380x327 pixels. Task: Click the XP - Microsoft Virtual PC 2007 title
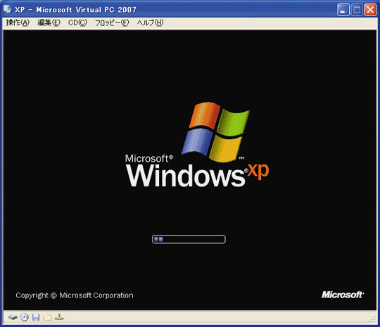[x=75, y=10]
